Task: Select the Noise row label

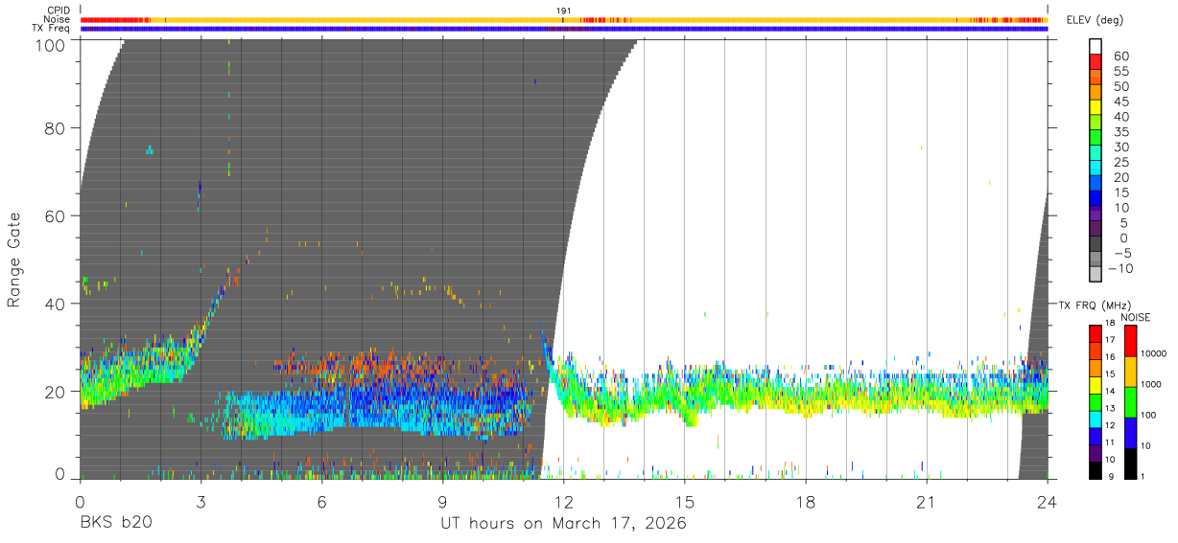Action: click(x=57, y=19)
